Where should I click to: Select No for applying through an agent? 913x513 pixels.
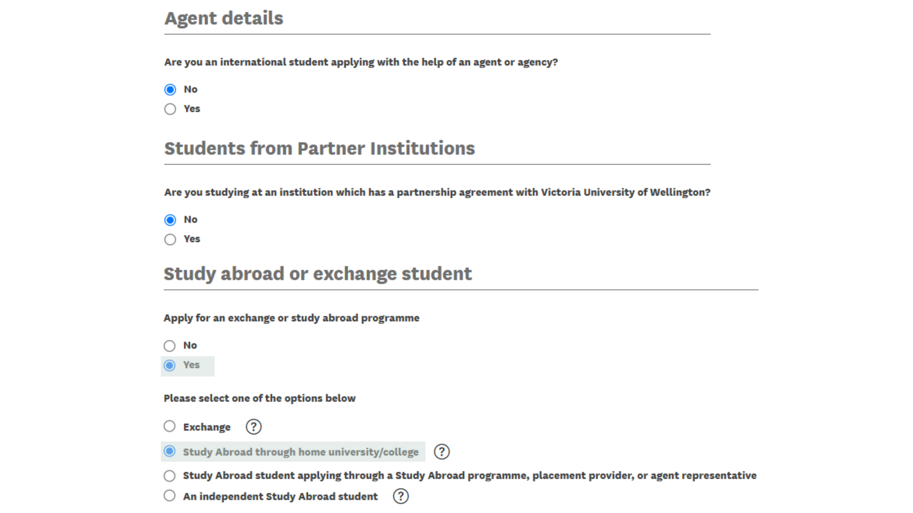pos(170,89)
